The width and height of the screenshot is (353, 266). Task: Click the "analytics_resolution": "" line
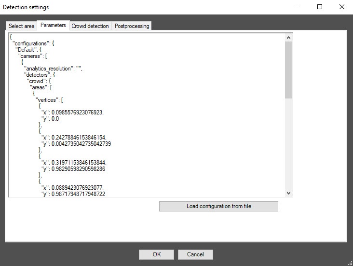point(53,69)
